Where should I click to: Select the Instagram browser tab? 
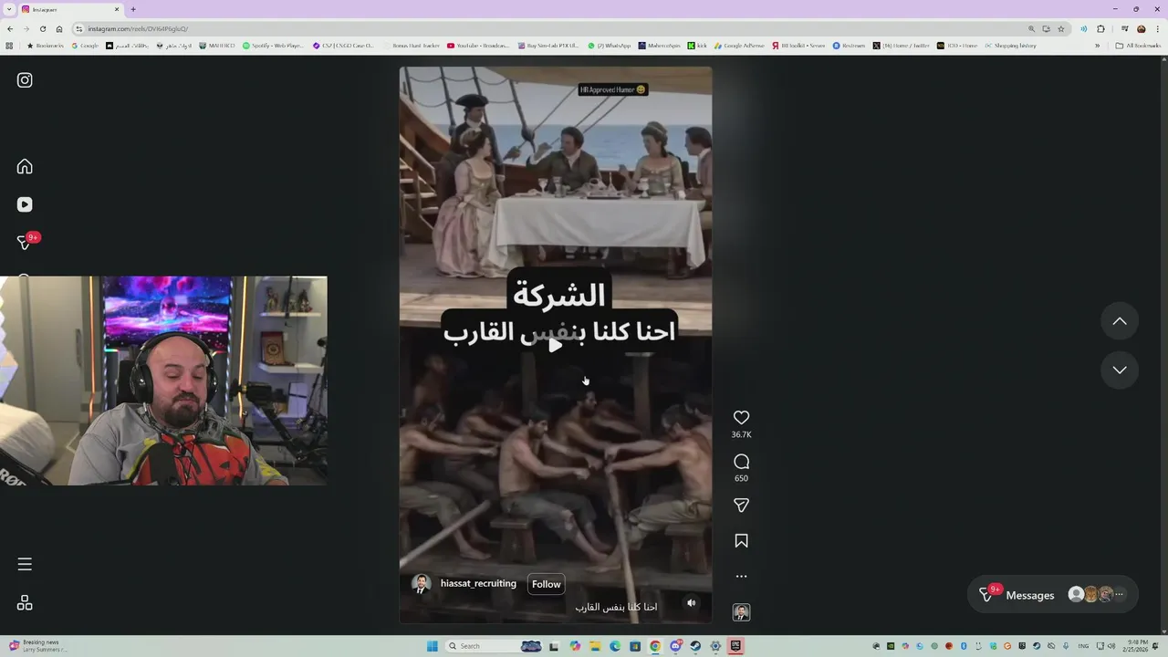pos(70,9)
